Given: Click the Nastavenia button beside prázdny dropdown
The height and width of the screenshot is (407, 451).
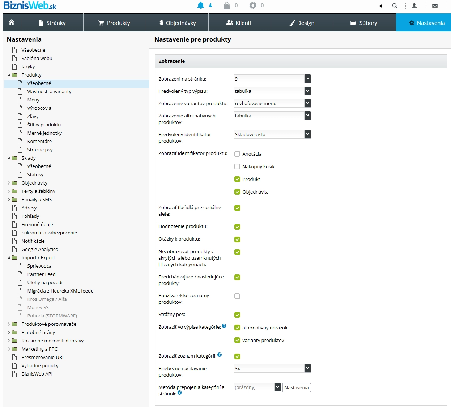Looking at the screenshot, I should [x=296, y=387].
